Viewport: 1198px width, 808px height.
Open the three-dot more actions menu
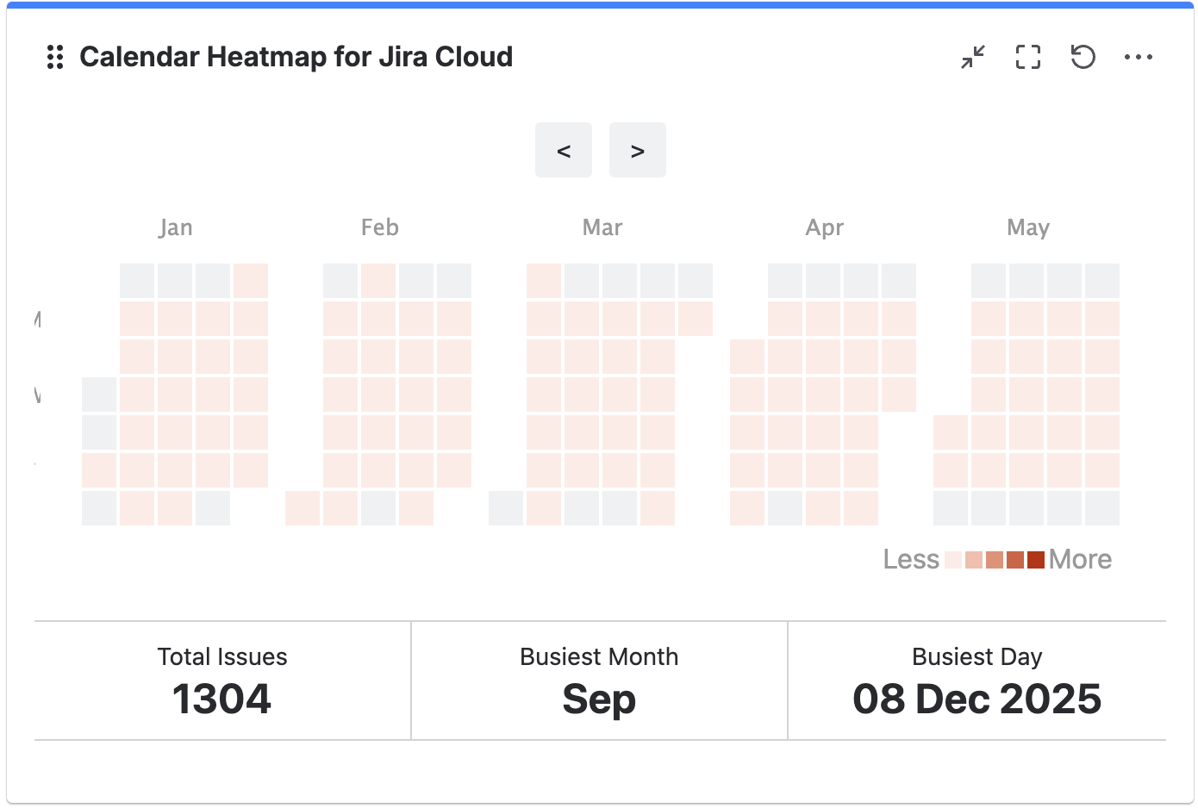pyautogui.click(x=1138, y=57)
